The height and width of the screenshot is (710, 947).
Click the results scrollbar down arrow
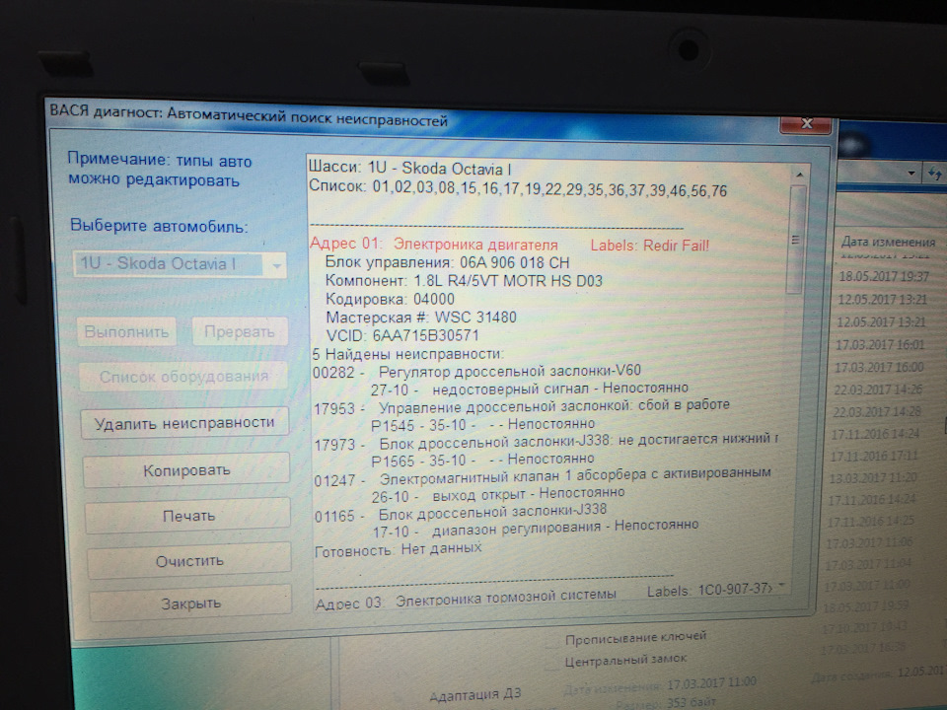pos(782,586)
